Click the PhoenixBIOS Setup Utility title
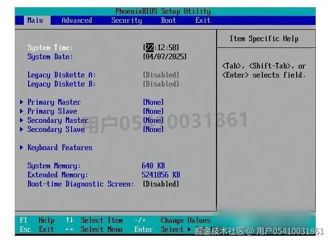This screenshot has width=331, height=243. 163,11
